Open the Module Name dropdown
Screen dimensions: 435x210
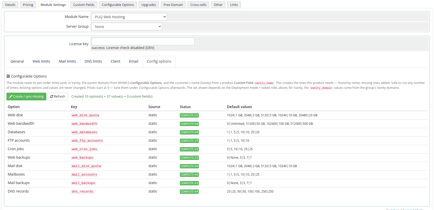pyautogui.click(x=129, y=17)
